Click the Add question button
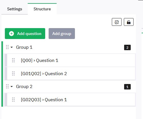The image size is (143, 119). point(25,34)
